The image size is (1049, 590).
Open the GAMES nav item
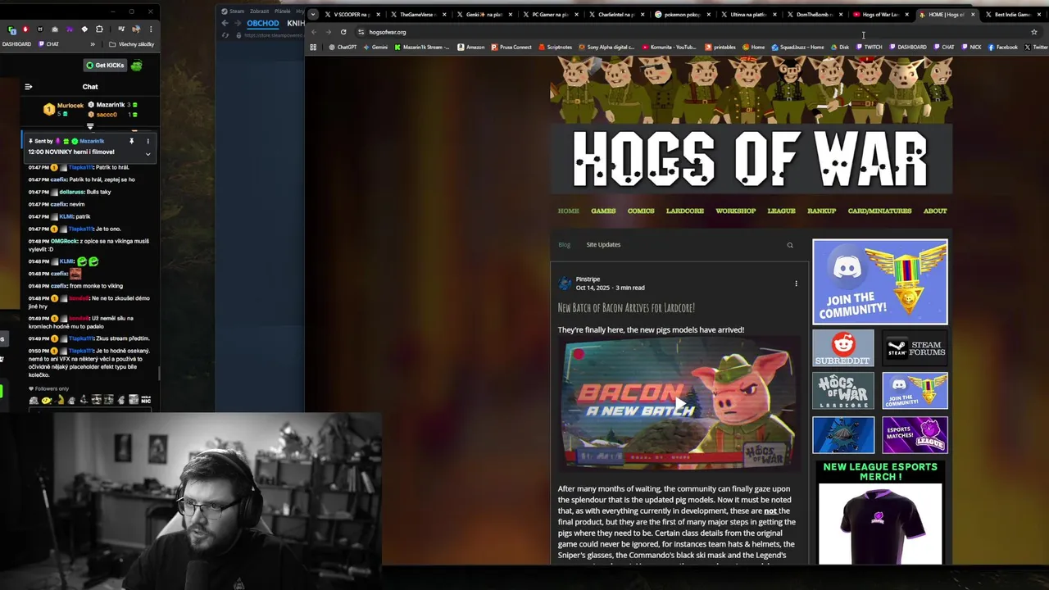(x=603, y=211)
